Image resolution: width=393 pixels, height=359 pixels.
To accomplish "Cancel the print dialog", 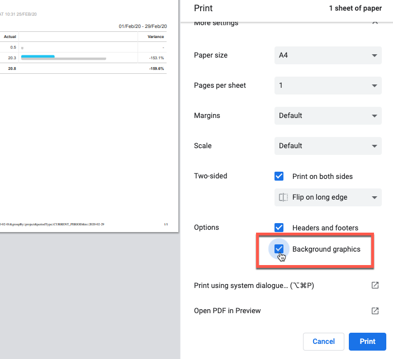I will 323,341.
